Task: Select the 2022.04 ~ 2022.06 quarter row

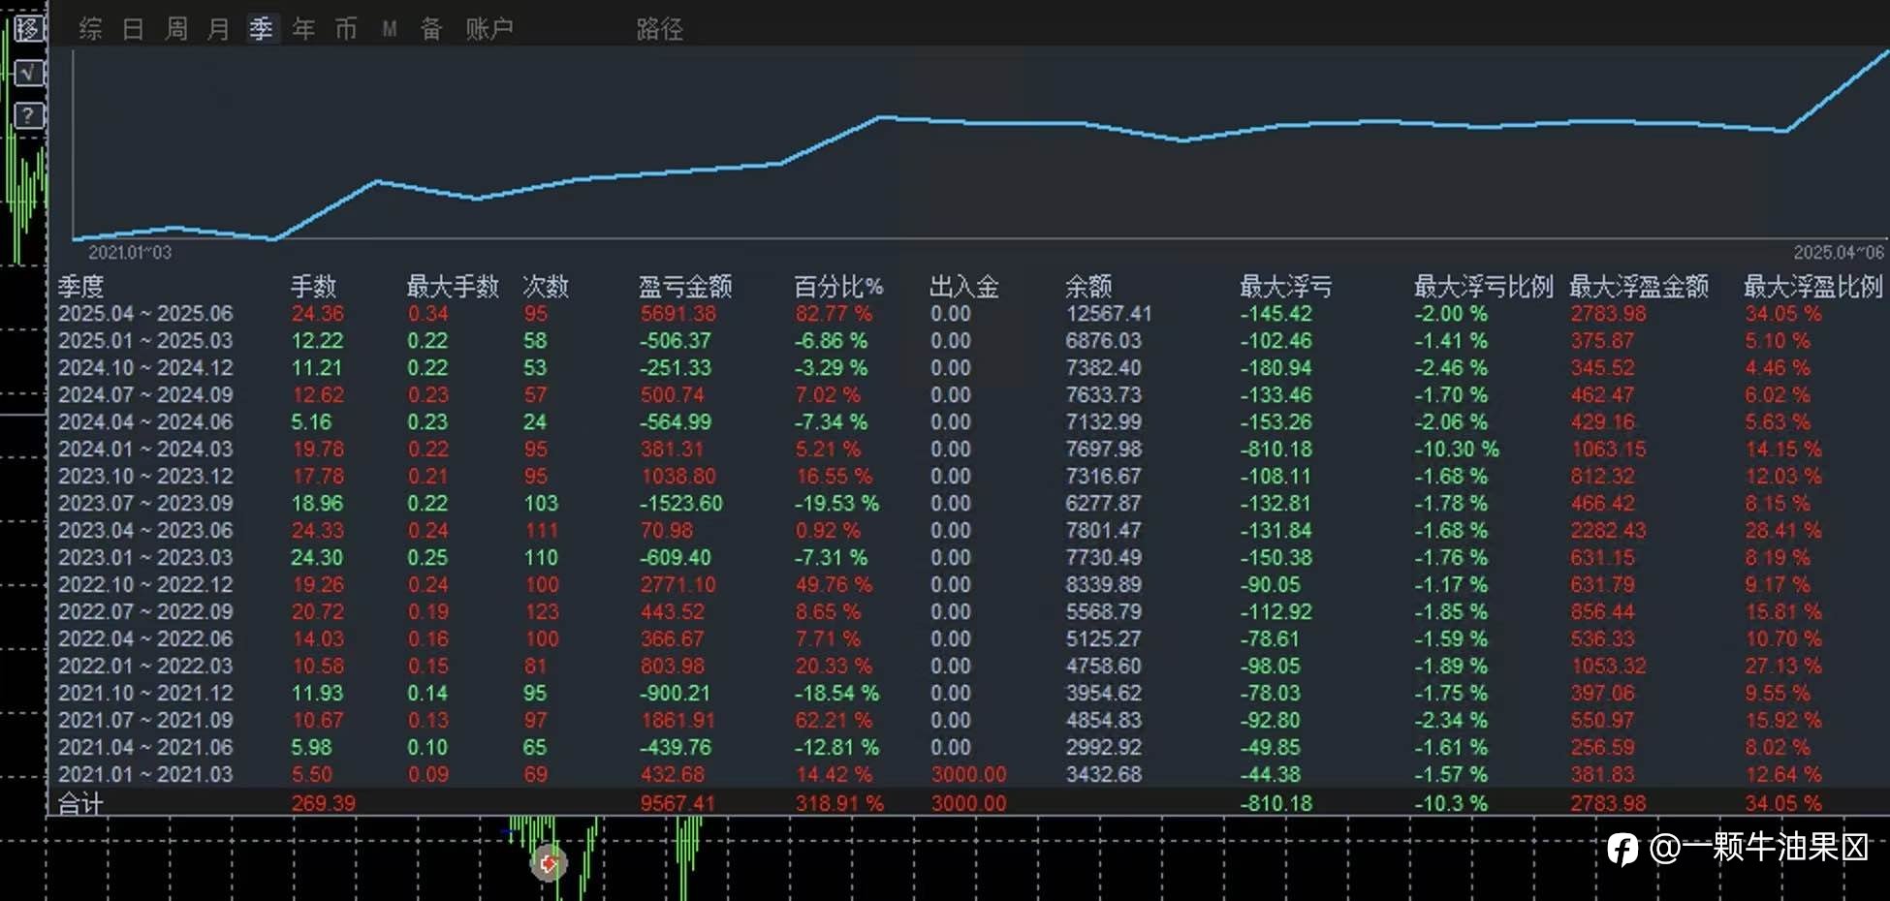Action: pos(967,639)
